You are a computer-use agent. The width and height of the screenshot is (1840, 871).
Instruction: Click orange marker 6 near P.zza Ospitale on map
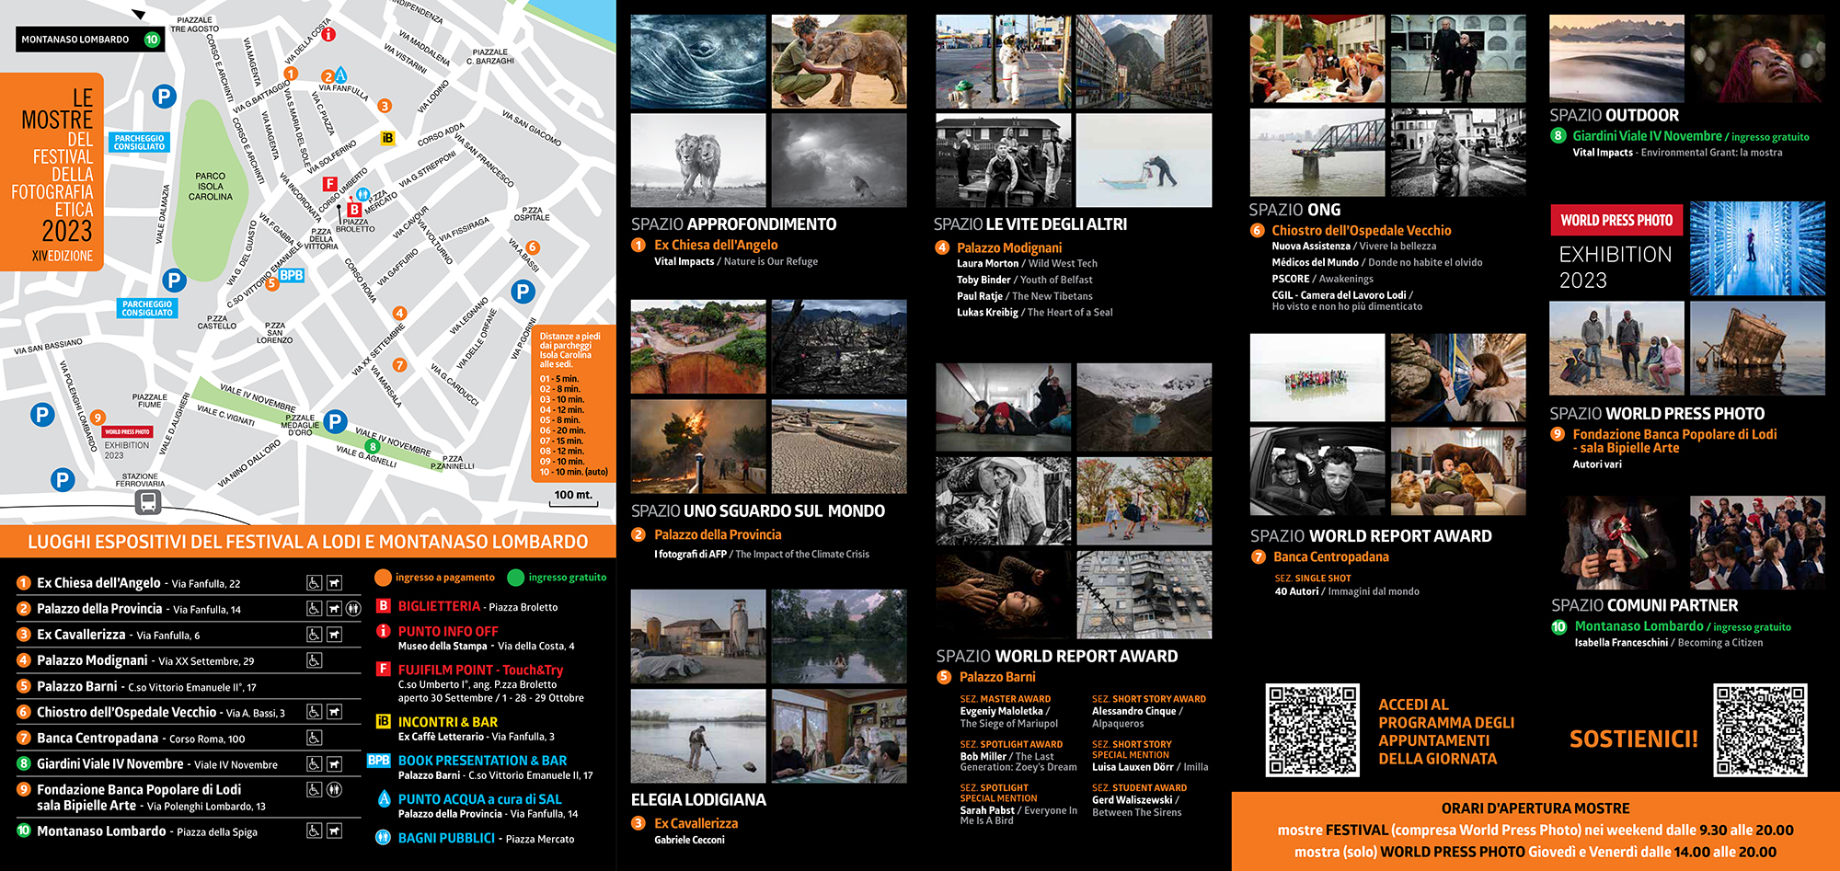533,247
